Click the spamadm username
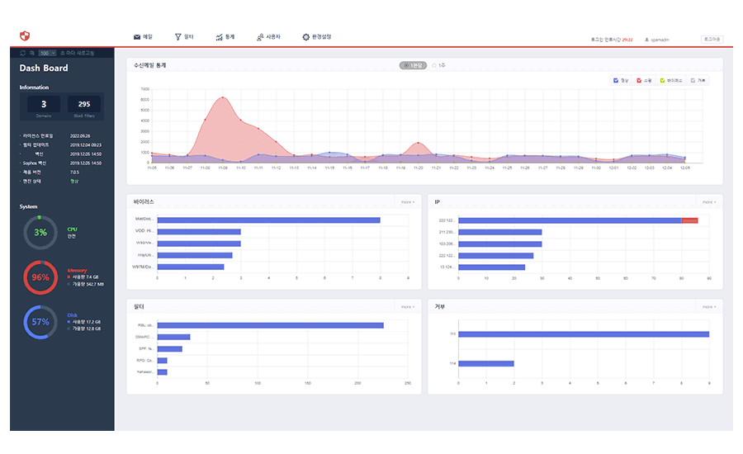This screenshot has width=743, height=454. tap(660, 40)
